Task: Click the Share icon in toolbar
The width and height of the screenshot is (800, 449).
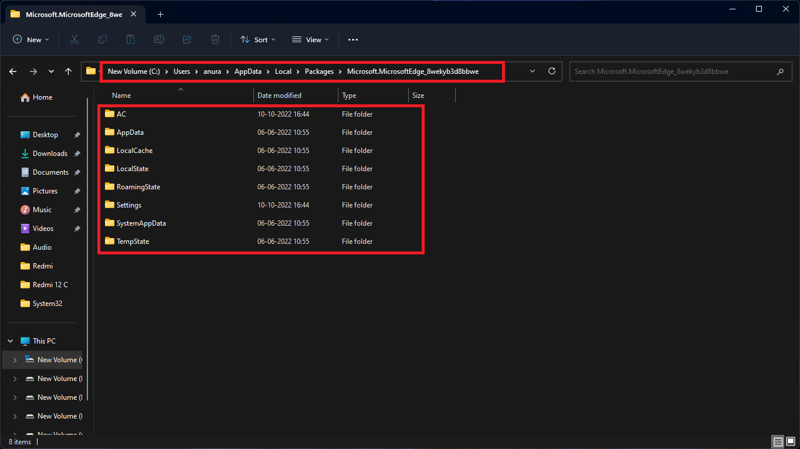Action: [187, 39]
